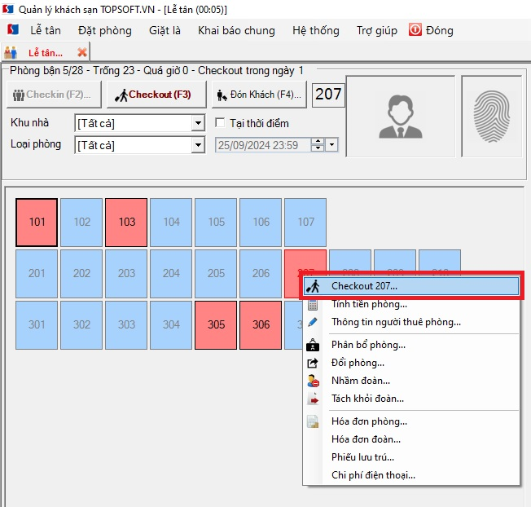
Task: Click the guest portrait placeholder image
Action: (x=400, y=117)
